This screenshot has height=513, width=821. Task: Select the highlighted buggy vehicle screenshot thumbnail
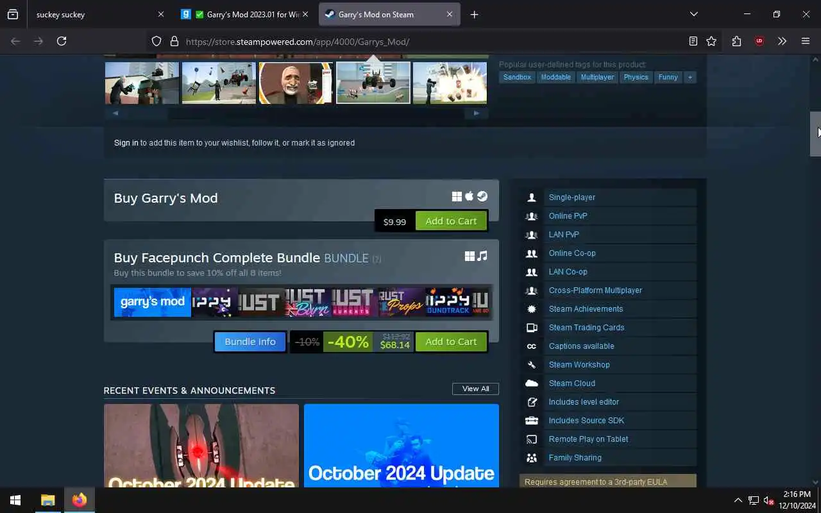(x=373, y=83)
